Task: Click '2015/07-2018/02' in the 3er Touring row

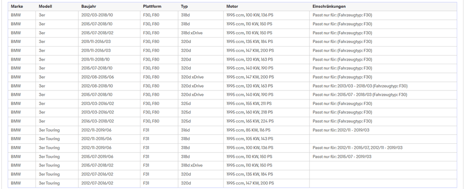Action: pos(97,165)
